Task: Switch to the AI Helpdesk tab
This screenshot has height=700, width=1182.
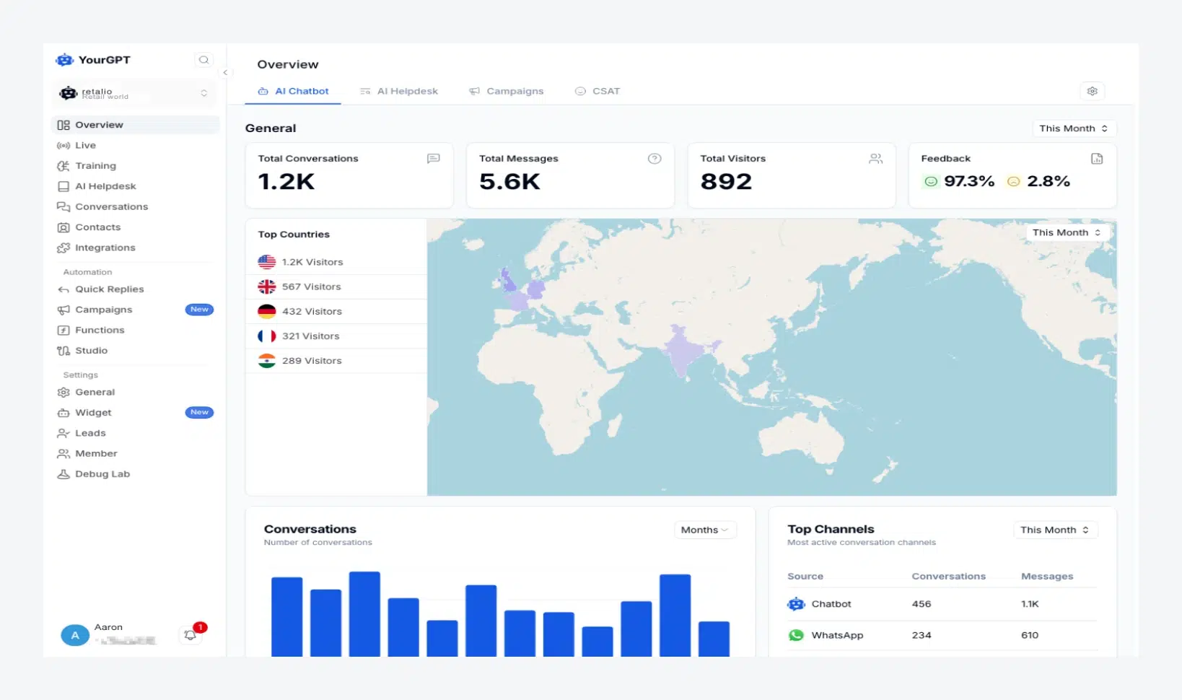Action: (x=399, y=91)
